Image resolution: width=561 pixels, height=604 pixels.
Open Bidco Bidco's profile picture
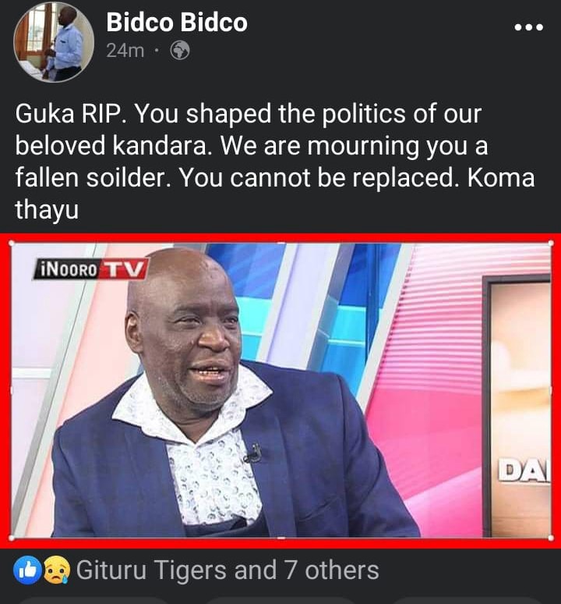pyautogui.click(x=54, y=42)
